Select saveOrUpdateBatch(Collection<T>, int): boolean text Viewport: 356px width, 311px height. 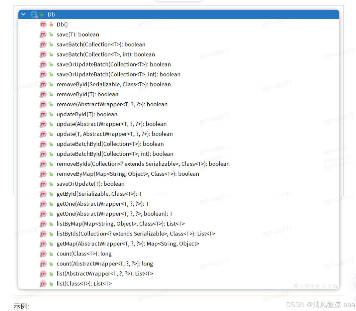tap(119, 74)
